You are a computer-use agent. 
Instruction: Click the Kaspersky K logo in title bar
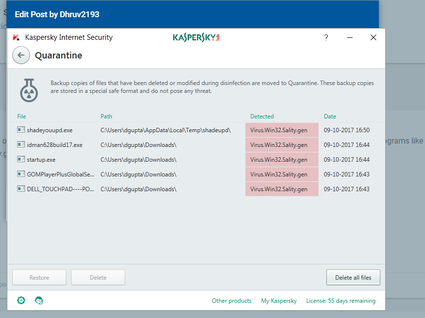(16, 37)
